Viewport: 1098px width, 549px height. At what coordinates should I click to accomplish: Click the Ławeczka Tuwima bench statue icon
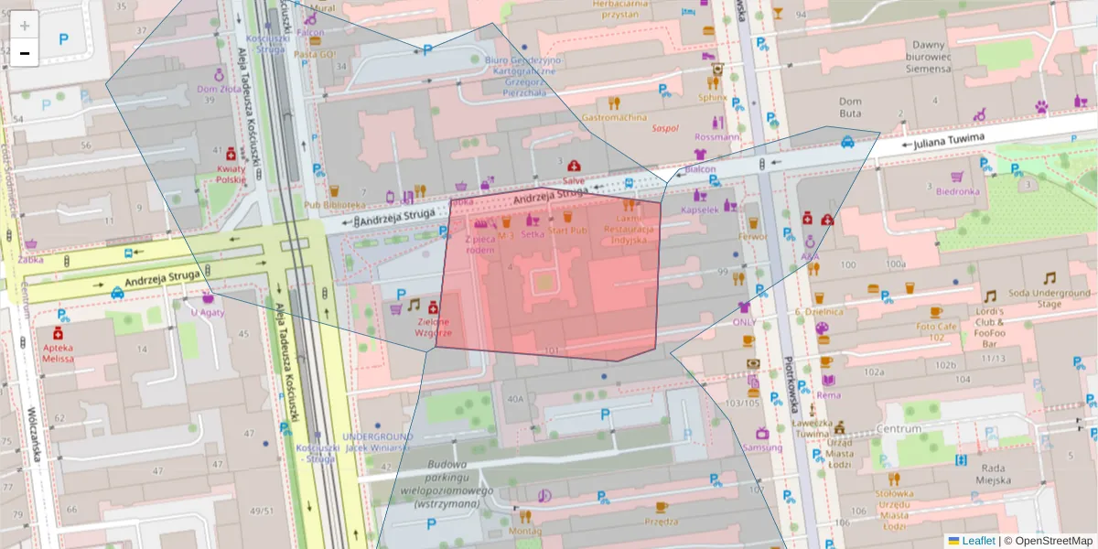811,410
